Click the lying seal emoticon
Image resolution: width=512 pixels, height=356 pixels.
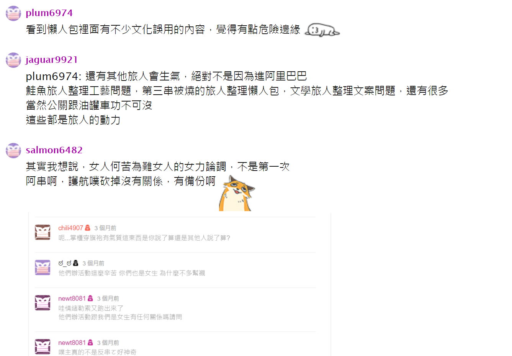coord(322,30)
